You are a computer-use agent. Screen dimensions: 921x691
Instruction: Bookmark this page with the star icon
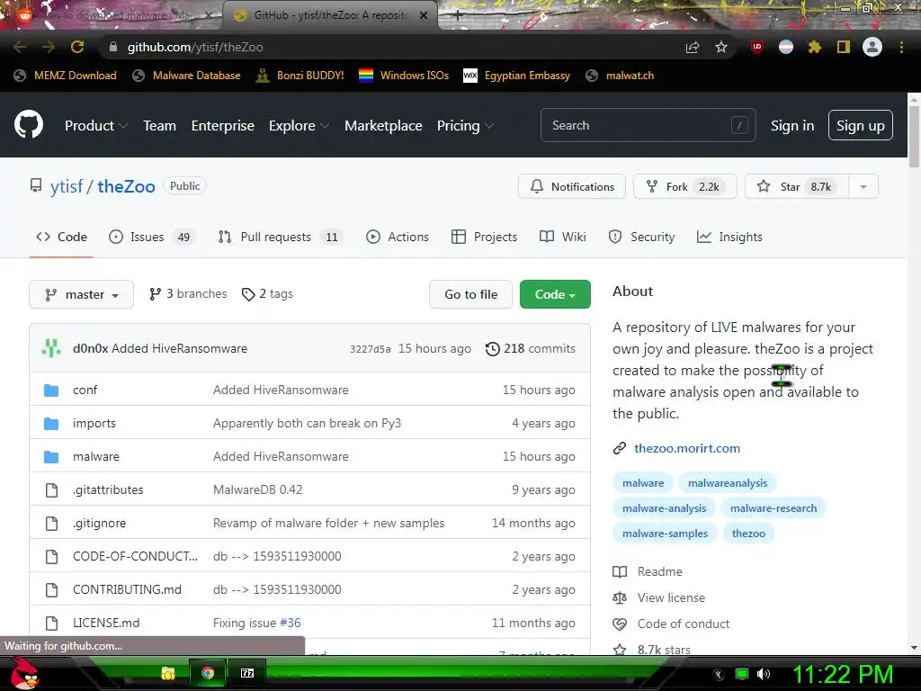click(x=721, y=47)
